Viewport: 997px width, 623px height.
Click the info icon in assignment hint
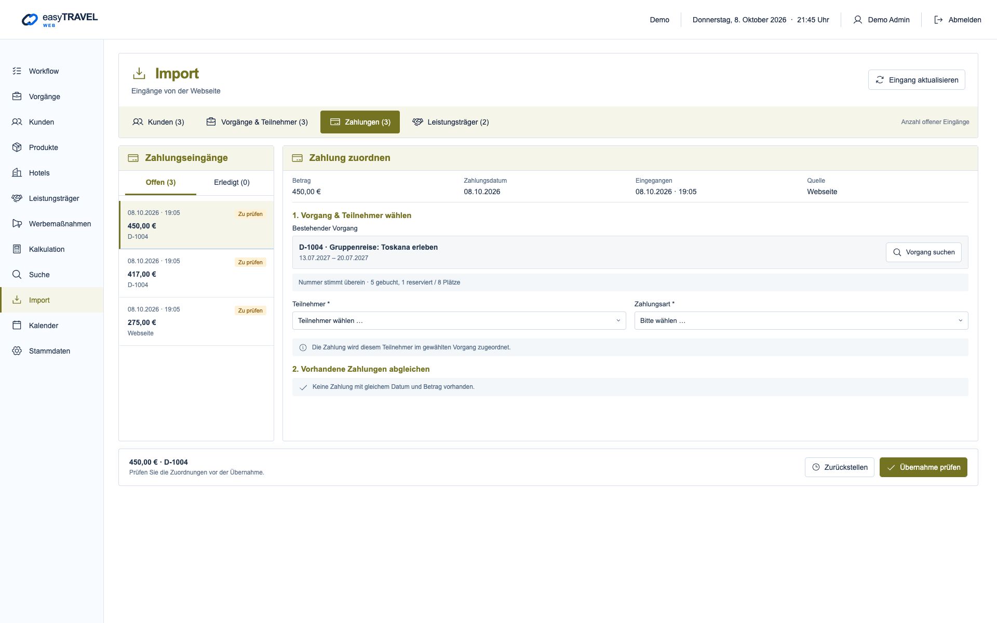(303, 347)
